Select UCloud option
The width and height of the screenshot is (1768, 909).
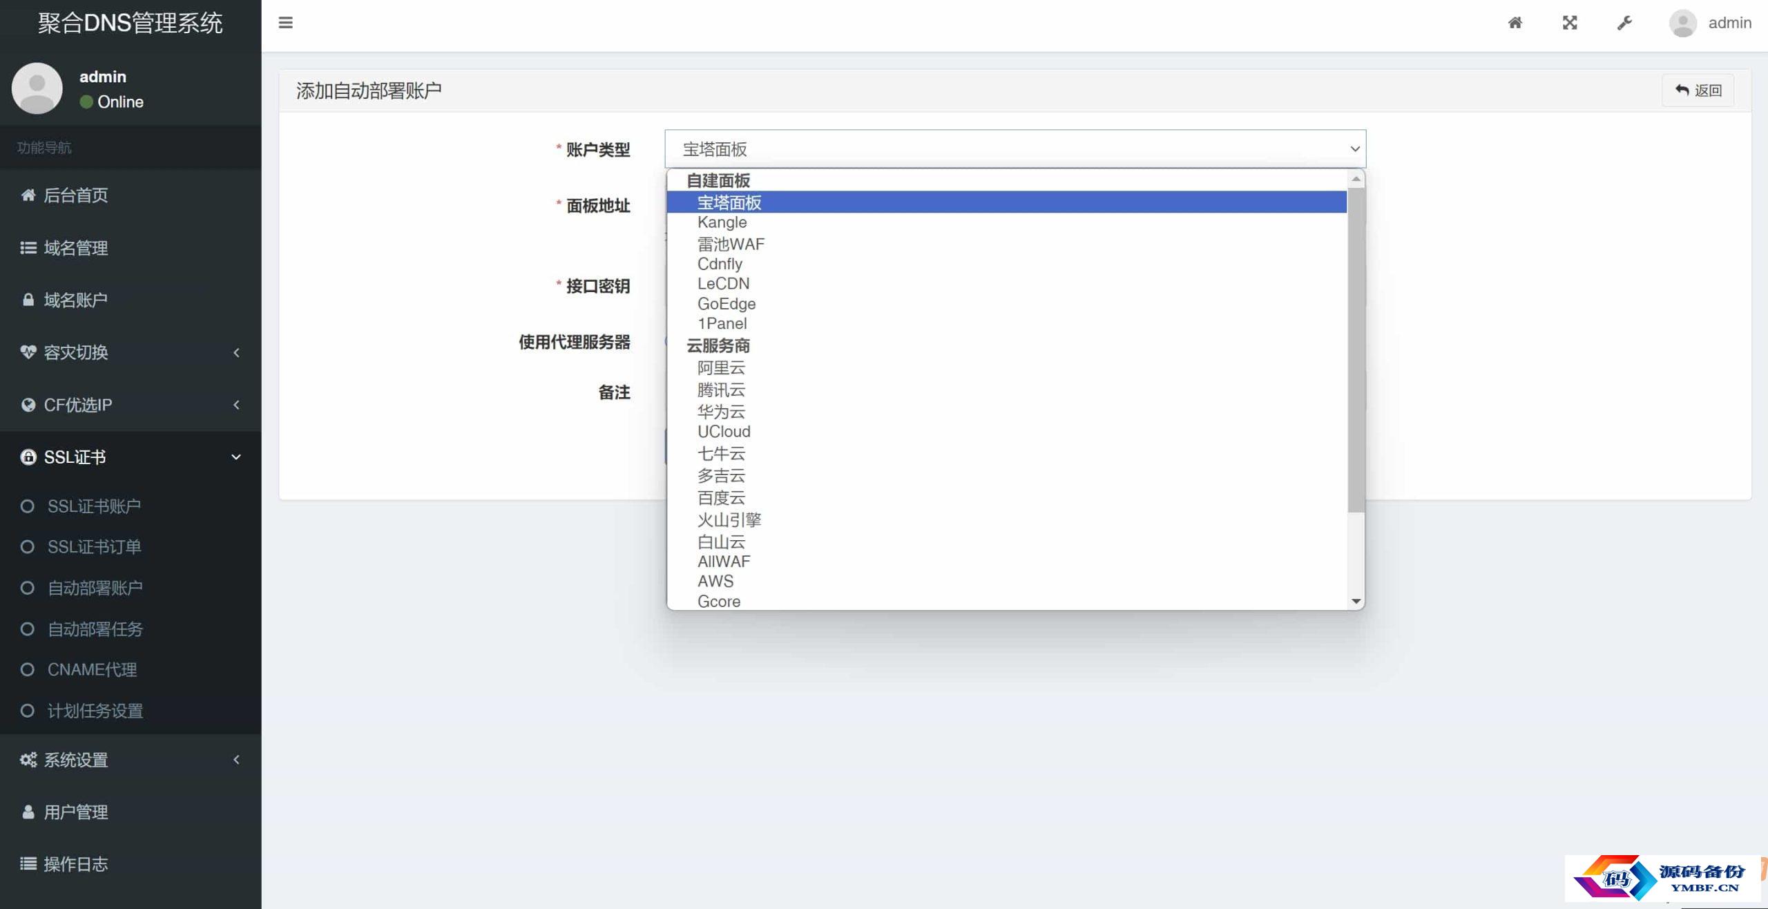point(1007,432)
